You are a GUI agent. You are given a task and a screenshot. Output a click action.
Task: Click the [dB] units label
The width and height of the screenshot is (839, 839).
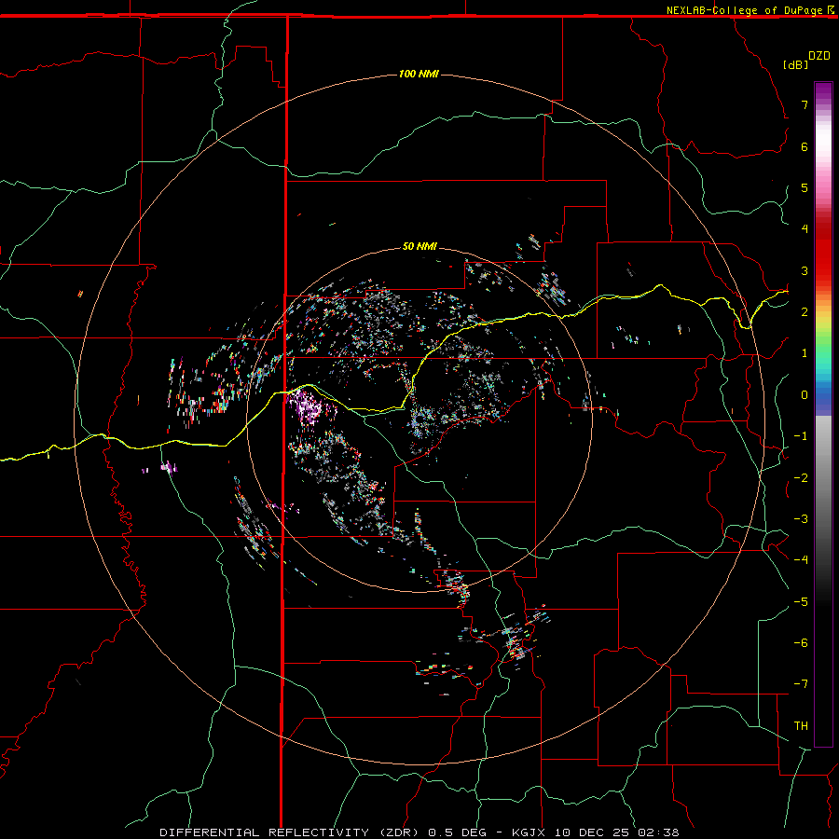pos(796,64)
